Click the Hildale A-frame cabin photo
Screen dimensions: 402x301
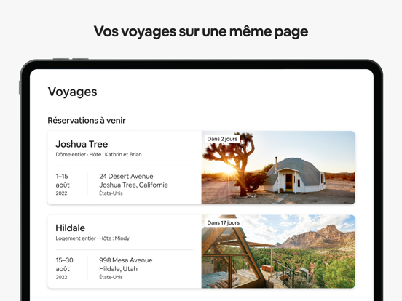click(x=278, y=252)
